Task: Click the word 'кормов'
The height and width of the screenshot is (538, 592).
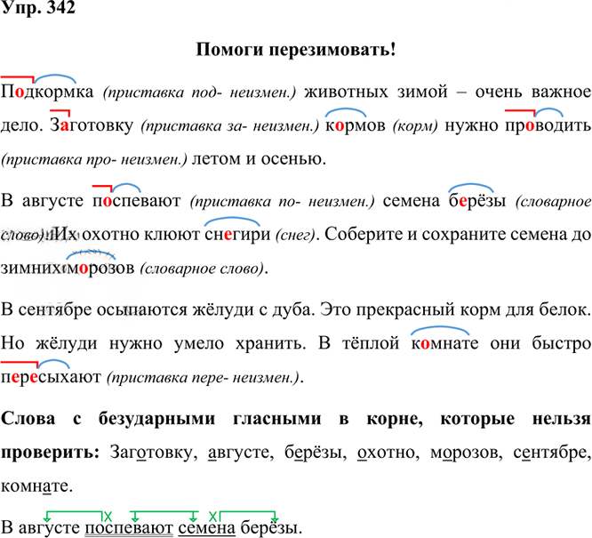Action: (356, 125)
